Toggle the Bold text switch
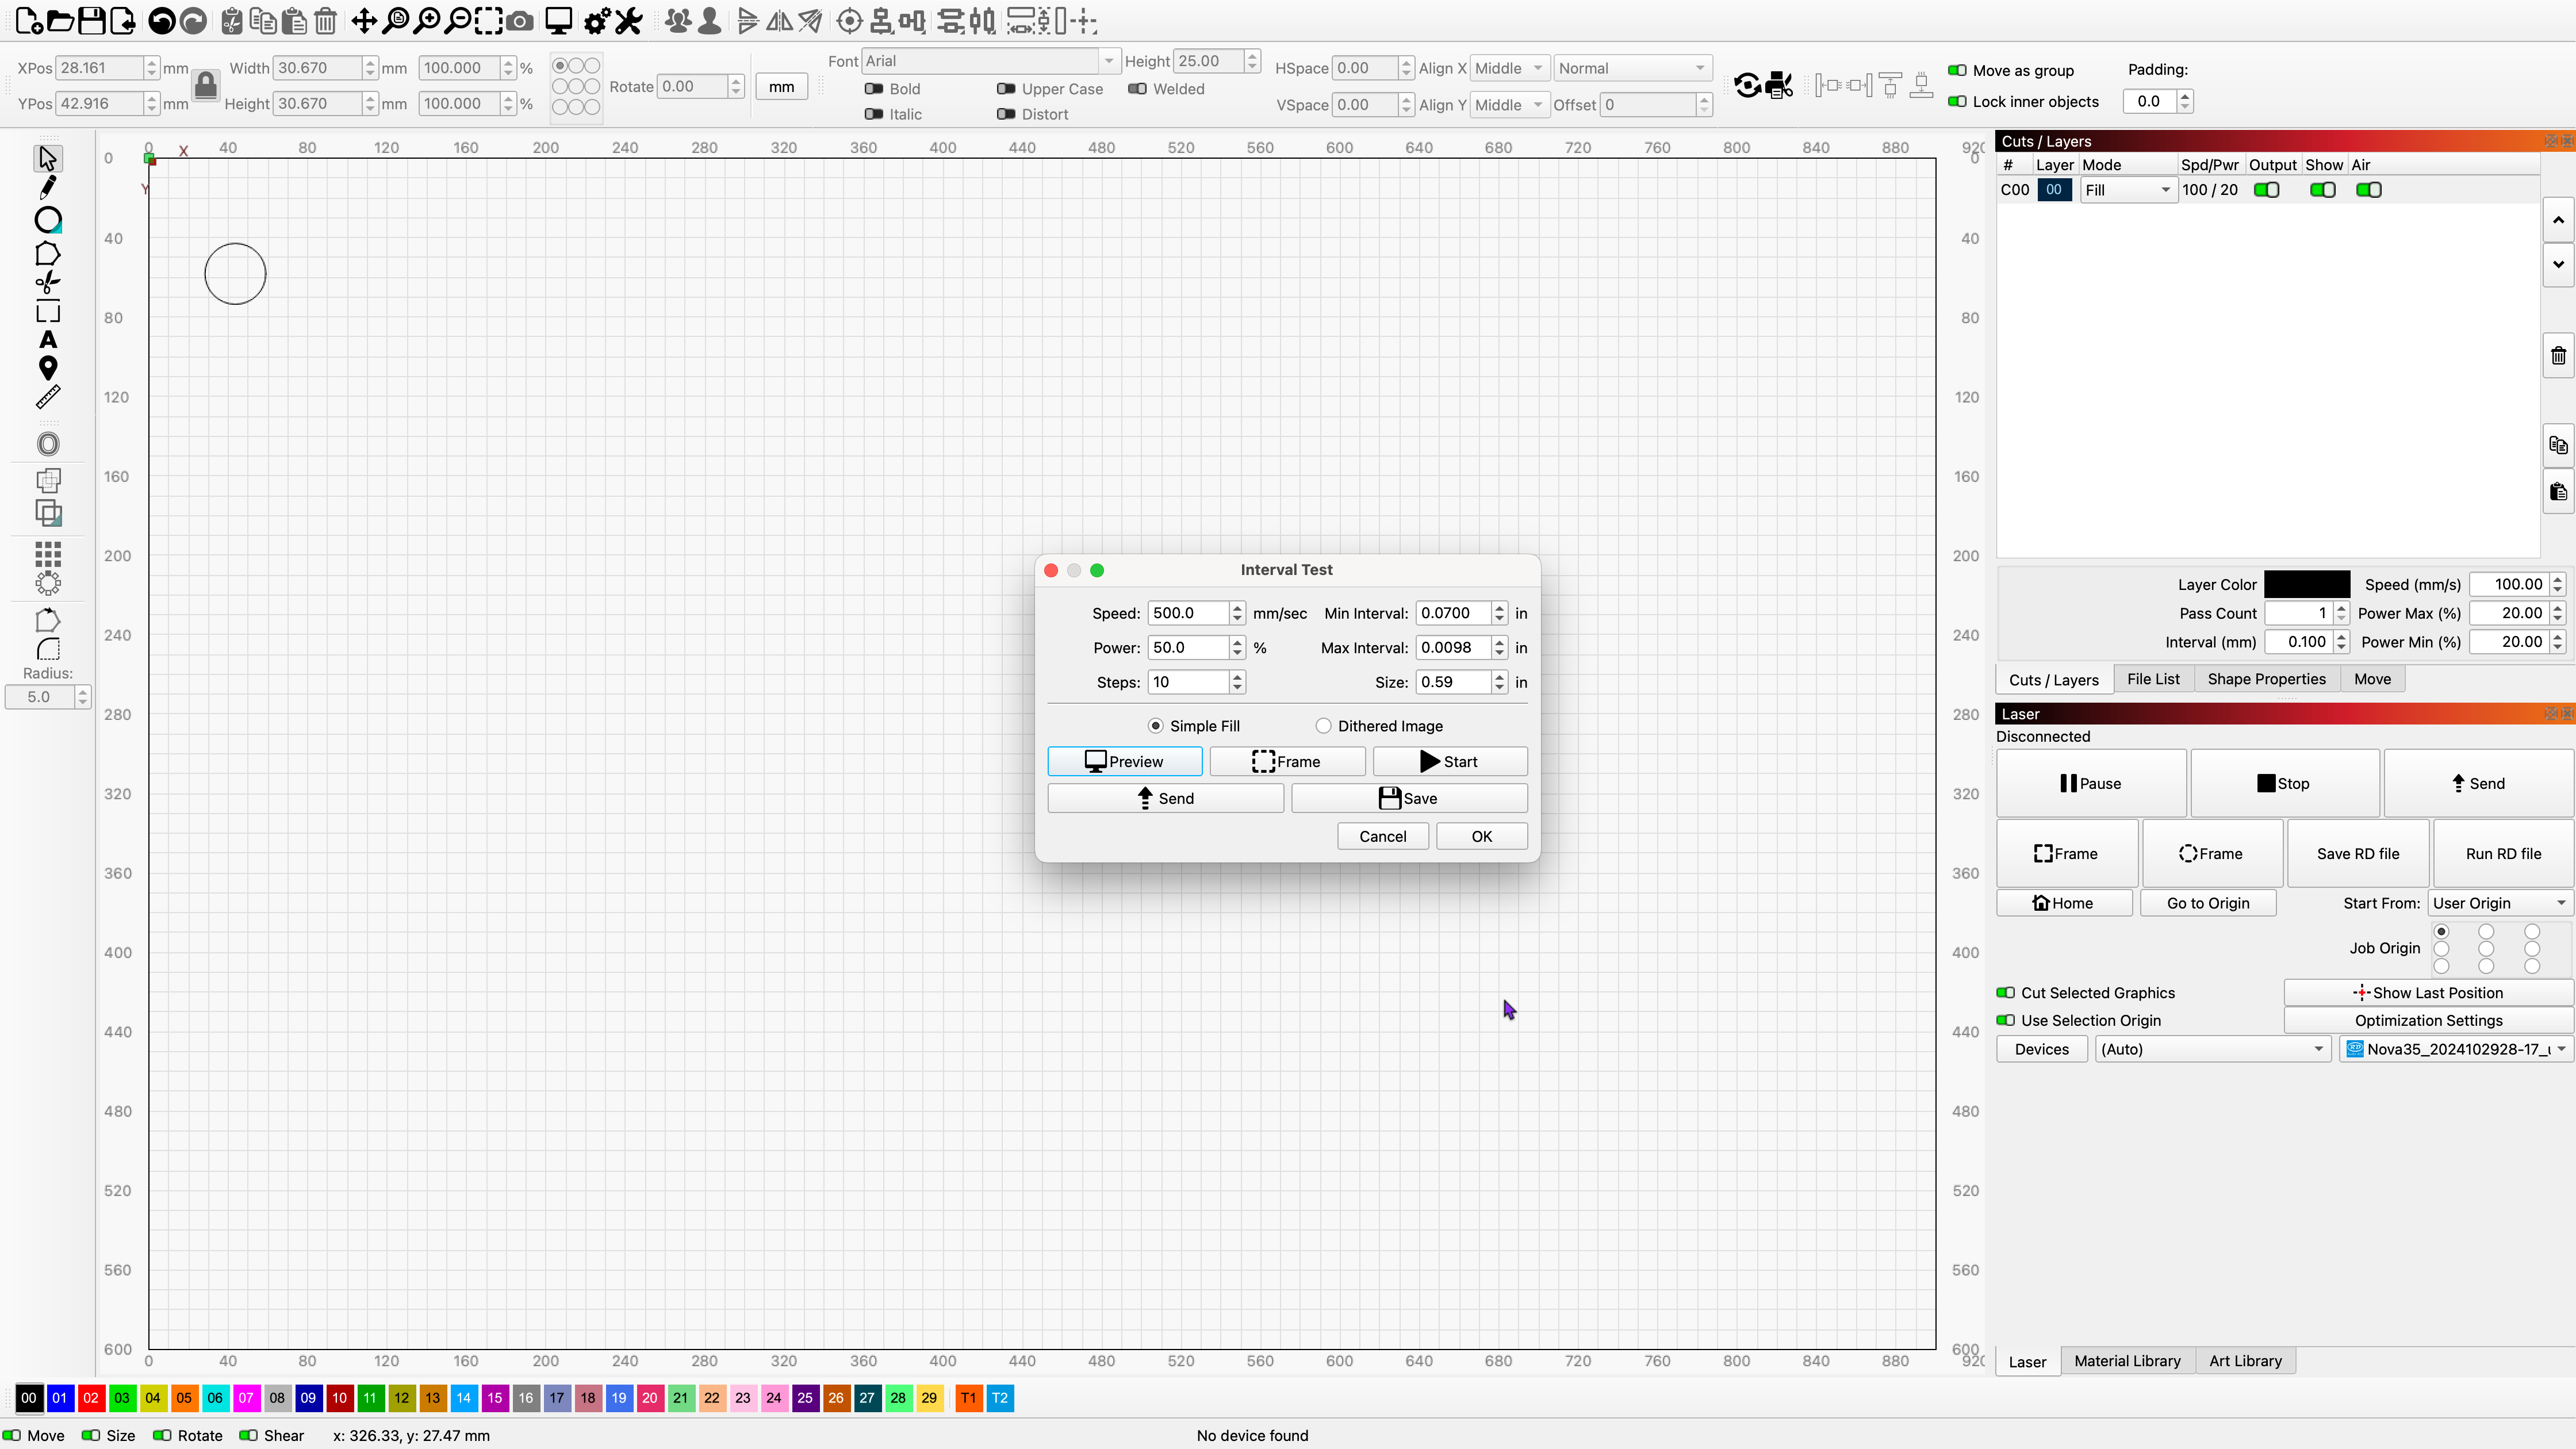2576x1449 pixels. [874, 89]
